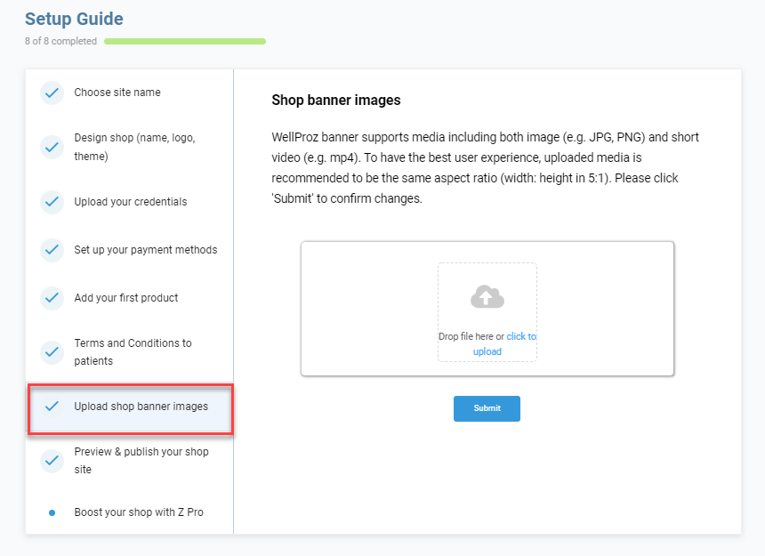Screen dimensions: 765x556
Task: Click the checkmark icon beside Design shop
Action: [x=52, y=147]
